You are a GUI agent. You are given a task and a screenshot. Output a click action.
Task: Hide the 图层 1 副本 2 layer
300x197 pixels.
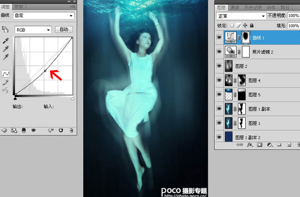click(219, 137)
